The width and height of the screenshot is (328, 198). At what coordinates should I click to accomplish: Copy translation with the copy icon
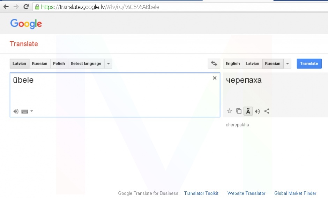point(239,111)
